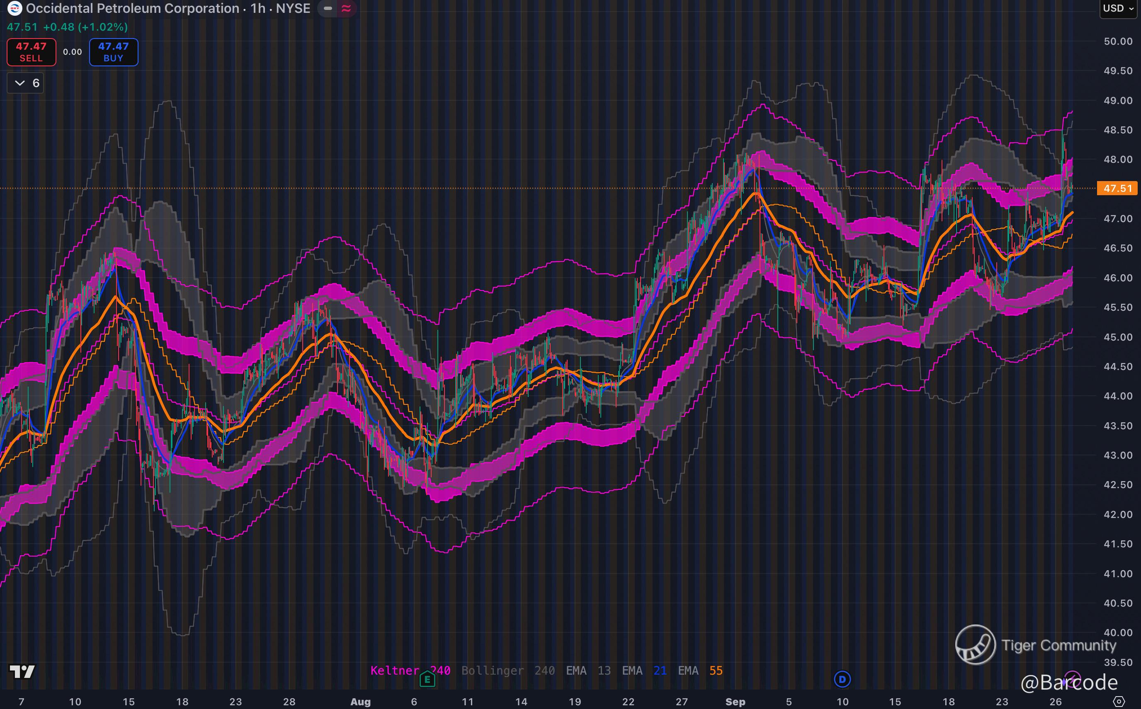This screenshot has width=1141, height=709.
Task: Open the dividend 'D' marker
Action: click(x=842, y=679)
